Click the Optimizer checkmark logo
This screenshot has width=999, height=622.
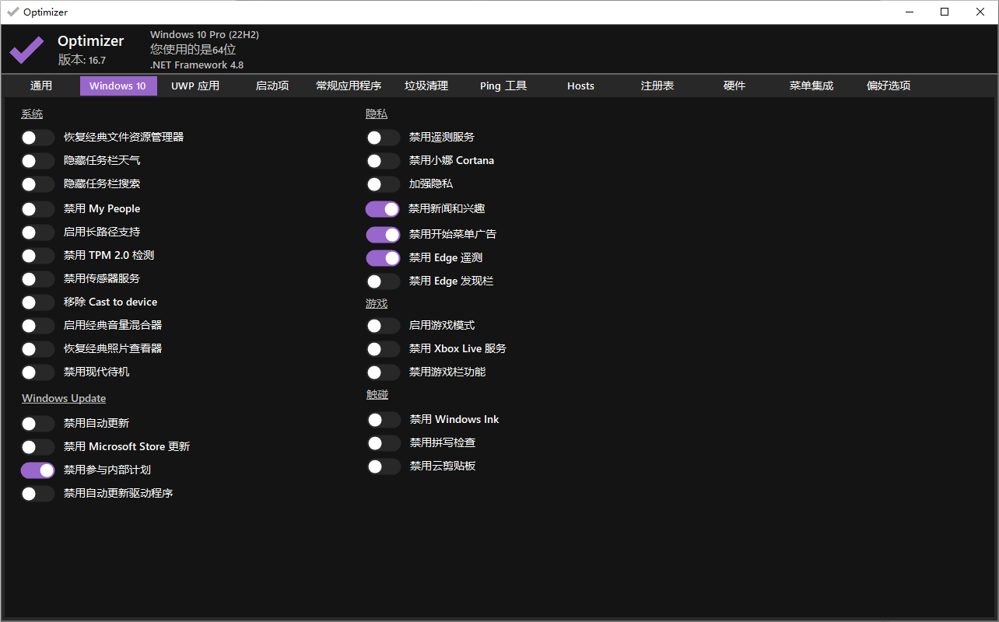26,50
